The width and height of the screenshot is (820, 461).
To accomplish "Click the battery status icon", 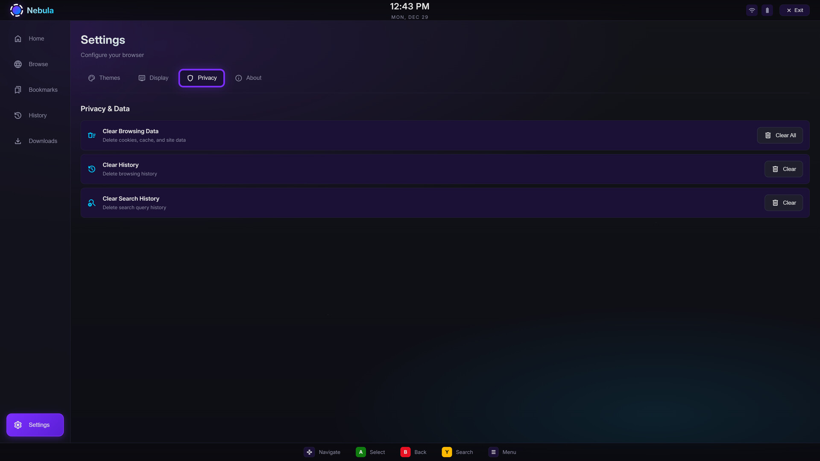I will pyautogui.click(x=767, y=10).
